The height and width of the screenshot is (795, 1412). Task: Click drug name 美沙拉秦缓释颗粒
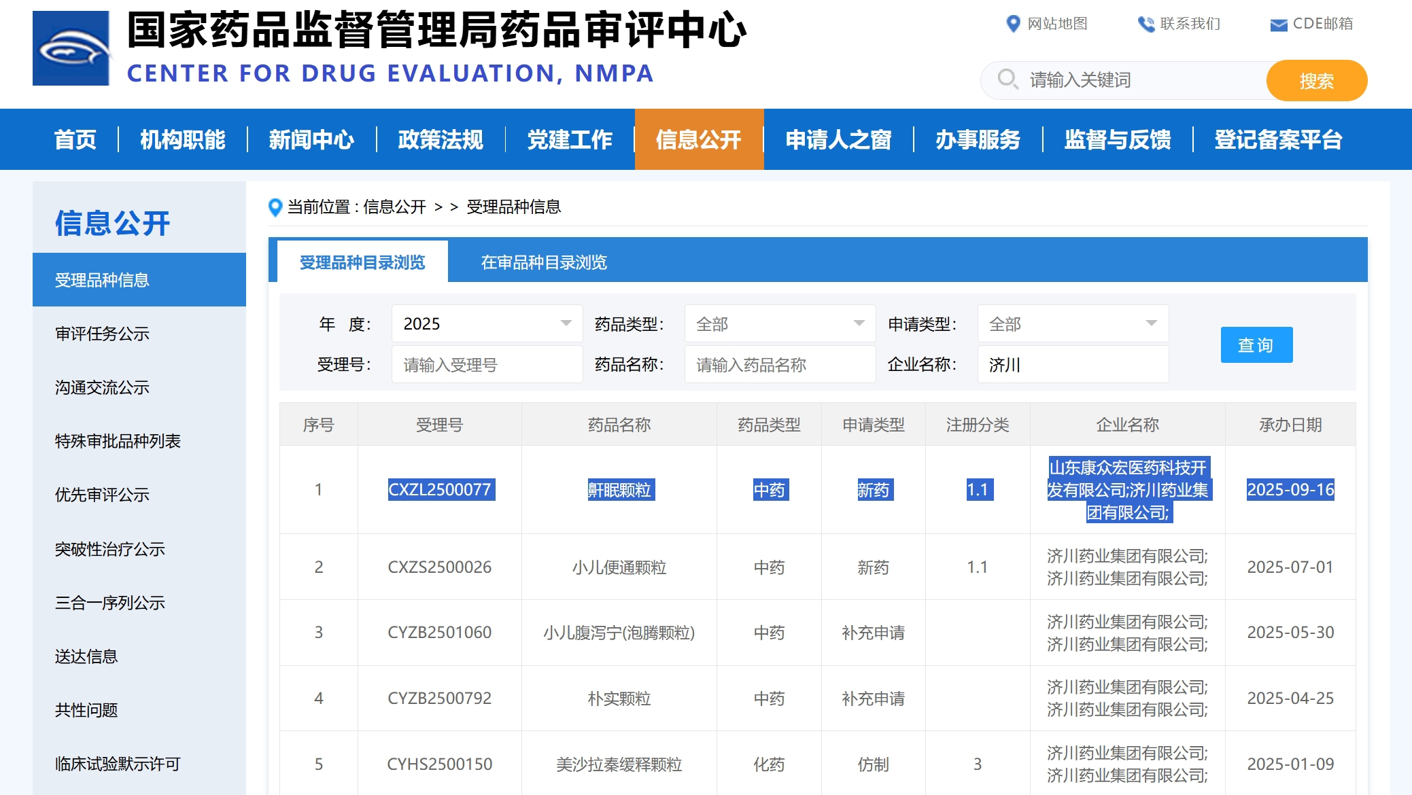click(619, 764)
